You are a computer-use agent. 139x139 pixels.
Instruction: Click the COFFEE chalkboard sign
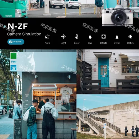pos(18,129)
